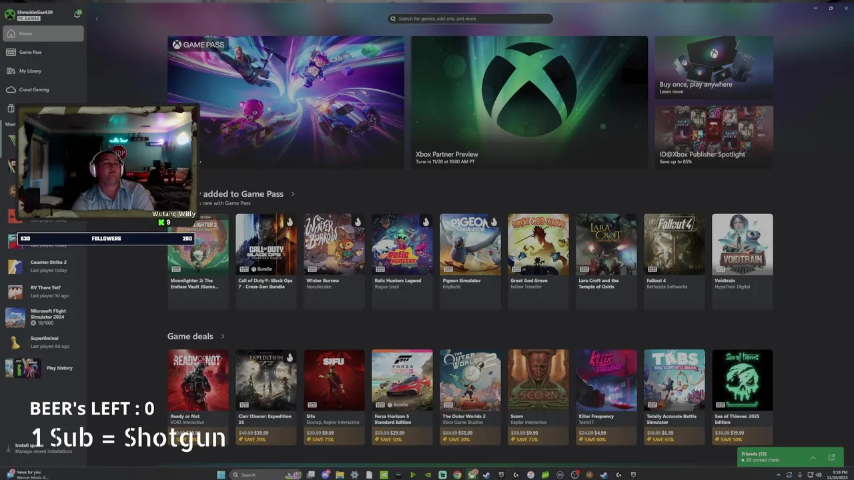The width and height of the screenshot is (854, 480).
Task: Open The Outer Worlds 2 deal
Action: [470, 397]
